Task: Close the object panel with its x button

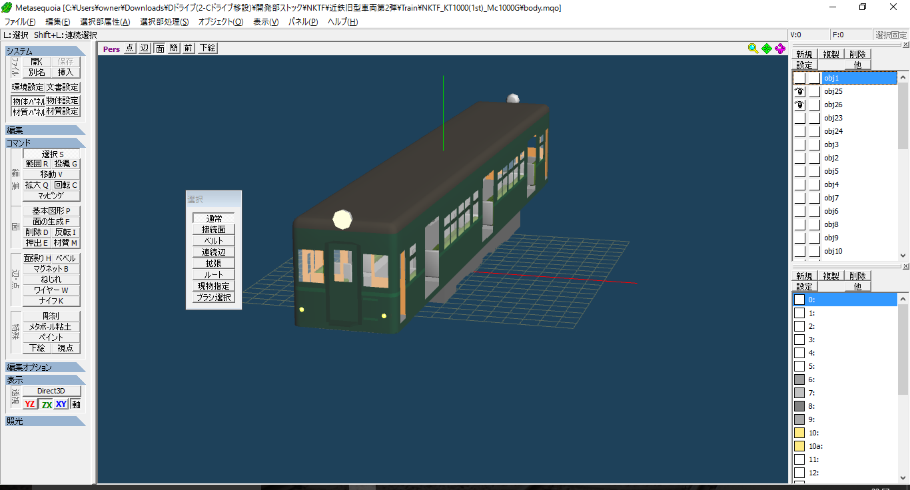Action: point(905,45)
